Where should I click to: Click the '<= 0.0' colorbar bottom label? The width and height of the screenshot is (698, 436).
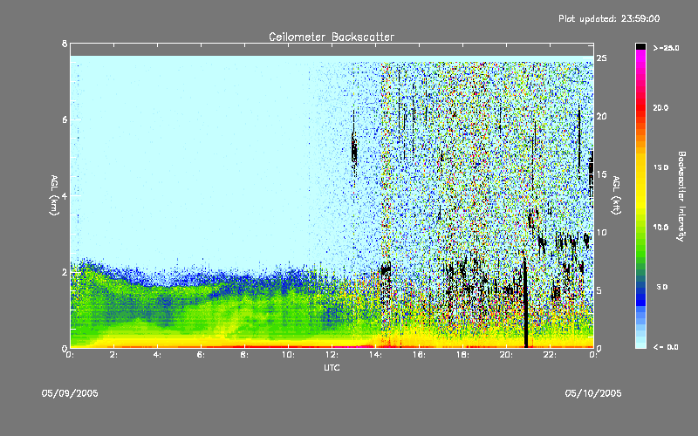tap(666, 347)
